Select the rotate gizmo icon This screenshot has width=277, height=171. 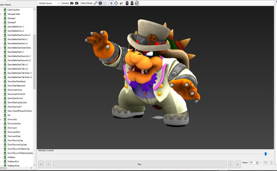click(116, 3)
